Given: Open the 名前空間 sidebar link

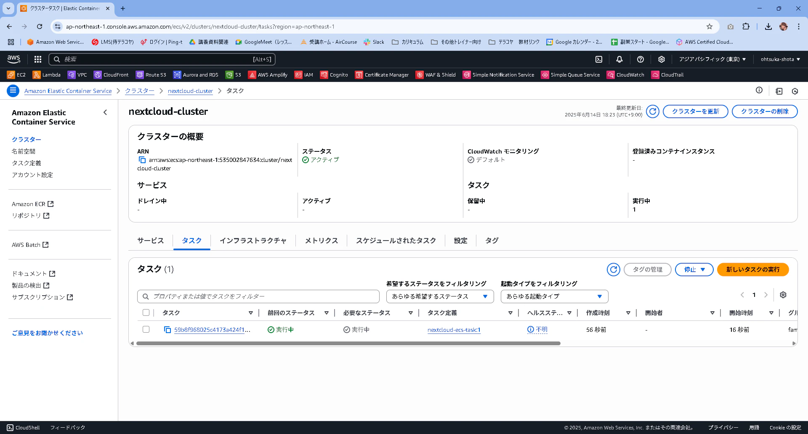Looking at the screenshot, I should click(24, 151).
